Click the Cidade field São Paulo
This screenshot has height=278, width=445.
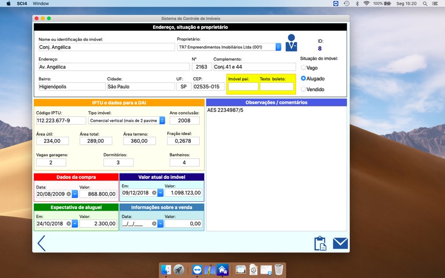141,87
